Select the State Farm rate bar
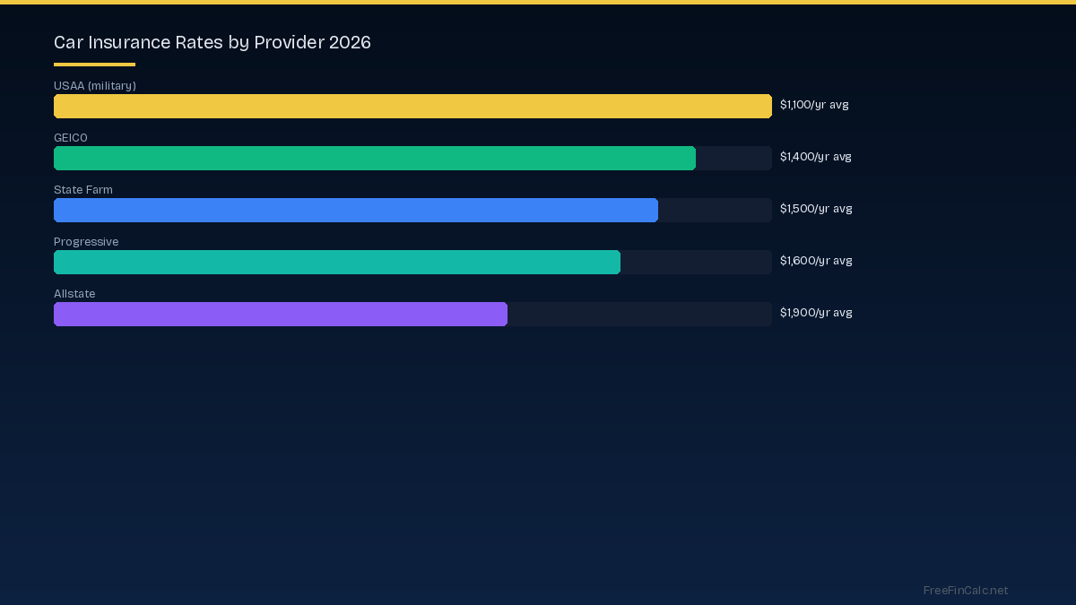This screenshot has width=1076, height=605. click(x=356, y=210)
